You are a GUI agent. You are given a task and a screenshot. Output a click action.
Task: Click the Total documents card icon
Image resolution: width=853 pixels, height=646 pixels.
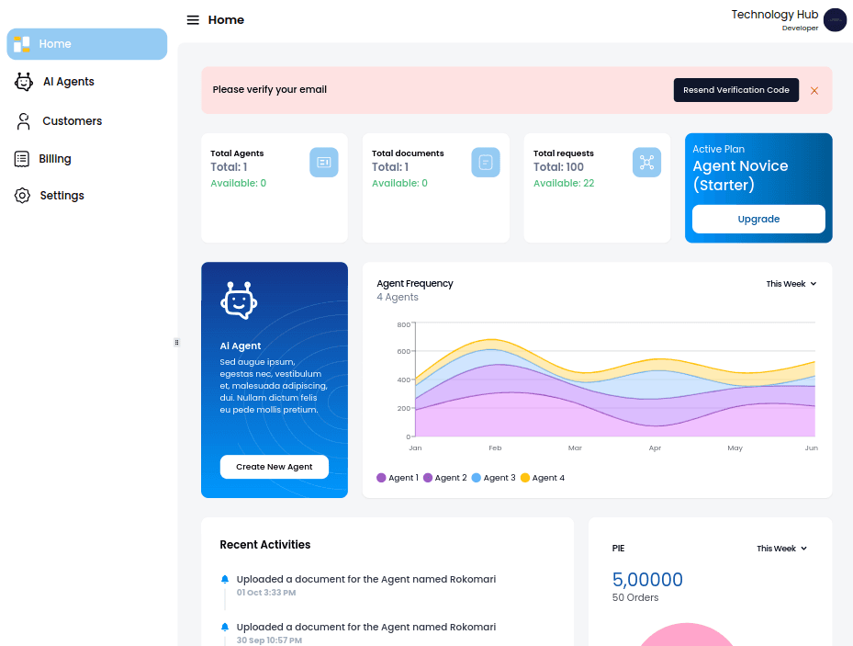click(x=485, y=162)
